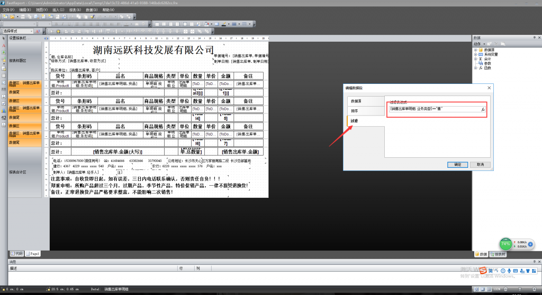
Task: Click the [销售出库单.金额(大写)] field
Action: 118,151
